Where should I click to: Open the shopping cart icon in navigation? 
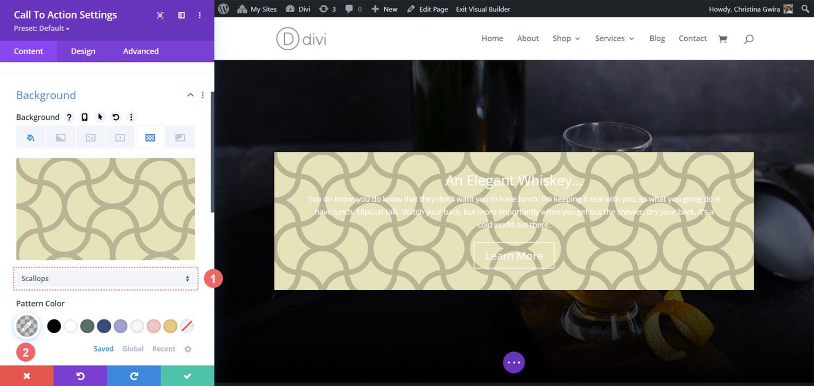click(x=723, y=38)
